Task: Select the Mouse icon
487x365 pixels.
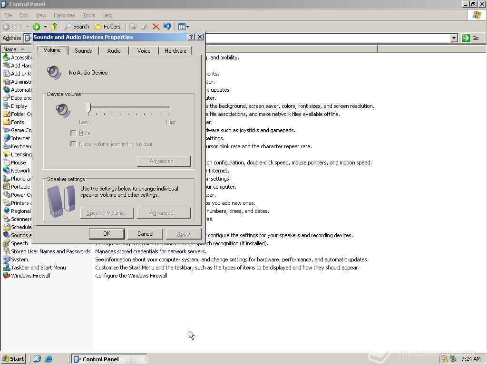Action: [7, 163]
